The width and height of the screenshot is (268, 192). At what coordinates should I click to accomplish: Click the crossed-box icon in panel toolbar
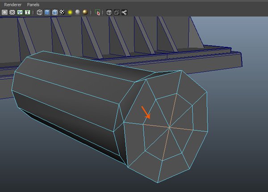point(12,13)
